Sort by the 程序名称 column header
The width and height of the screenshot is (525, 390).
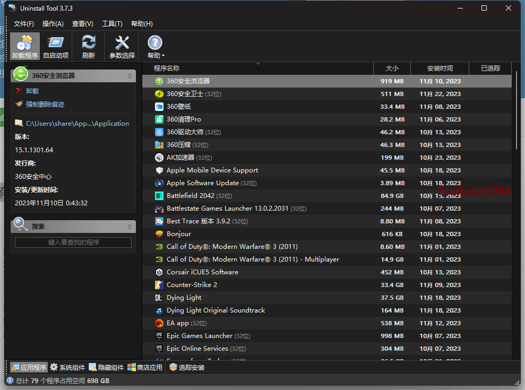tap(258, 68)
